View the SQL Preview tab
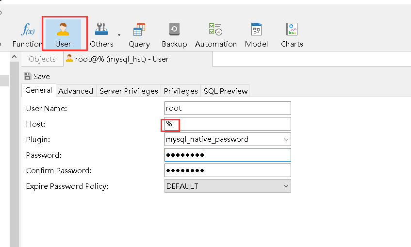411x247 pixels. pyautogui.click(x=225, y=91)
